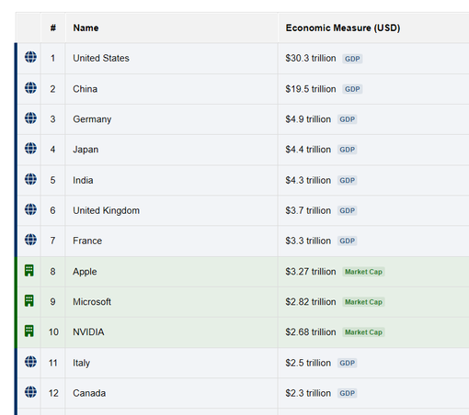This screenshot has height=415, width=469.
Task: Click the GDP badge in Japan row
Action: coord(347,150)
